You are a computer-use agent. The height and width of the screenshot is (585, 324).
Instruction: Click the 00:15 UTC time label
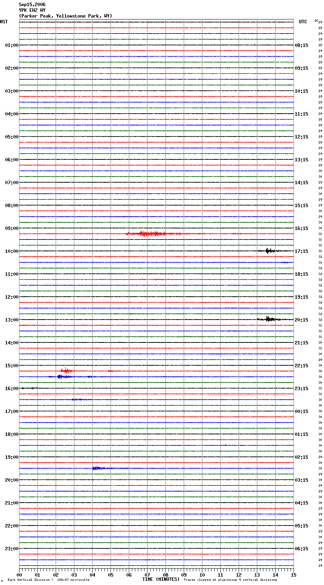point(302,411)
